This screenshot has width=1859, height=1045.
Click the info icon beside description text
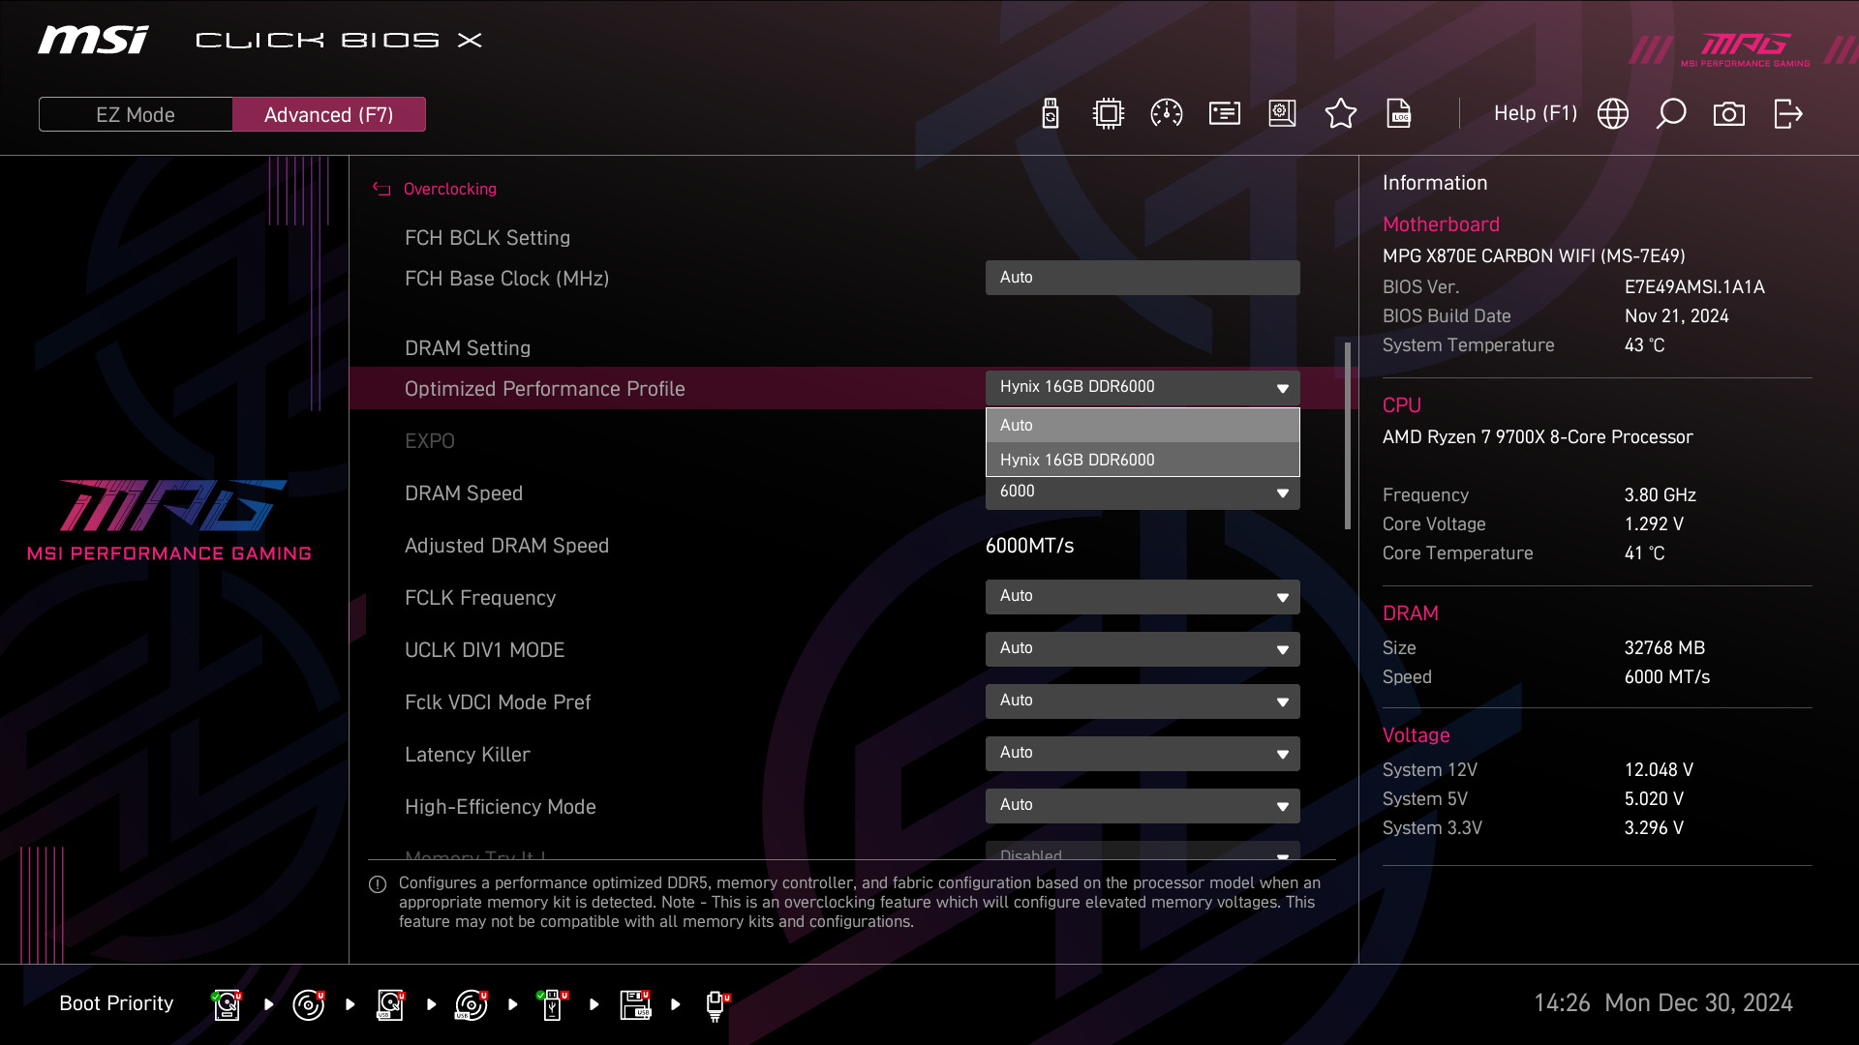378,884
